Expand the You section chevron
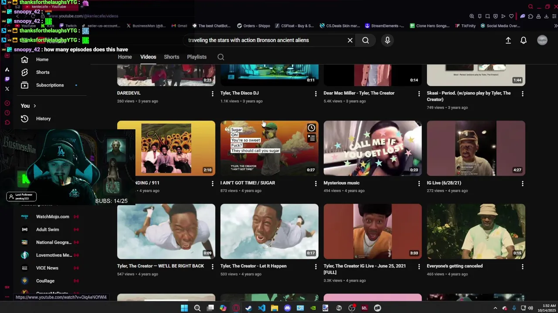The height and width of the screenshot is (313, 558). (x=34, y=106)
